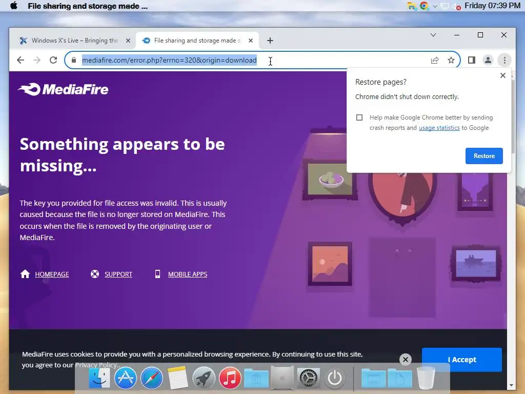Open the Music app in dock
Viewport: 525px width, 394px height.
point(230,378)
